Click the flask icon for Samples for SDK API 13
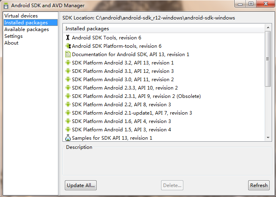 [68, 138]
